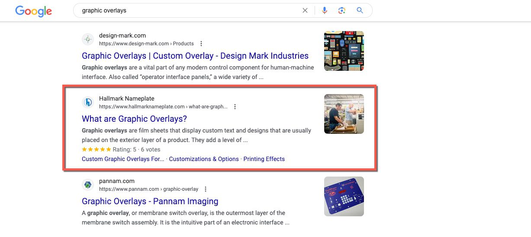Click the Hallmark Nameplate workers thumbnail
The image size is (531, 237).
pyautogui.click(x=344, y=114)
